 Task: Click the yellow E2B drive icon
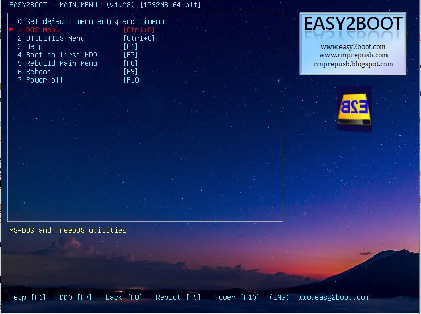[354, 109]
